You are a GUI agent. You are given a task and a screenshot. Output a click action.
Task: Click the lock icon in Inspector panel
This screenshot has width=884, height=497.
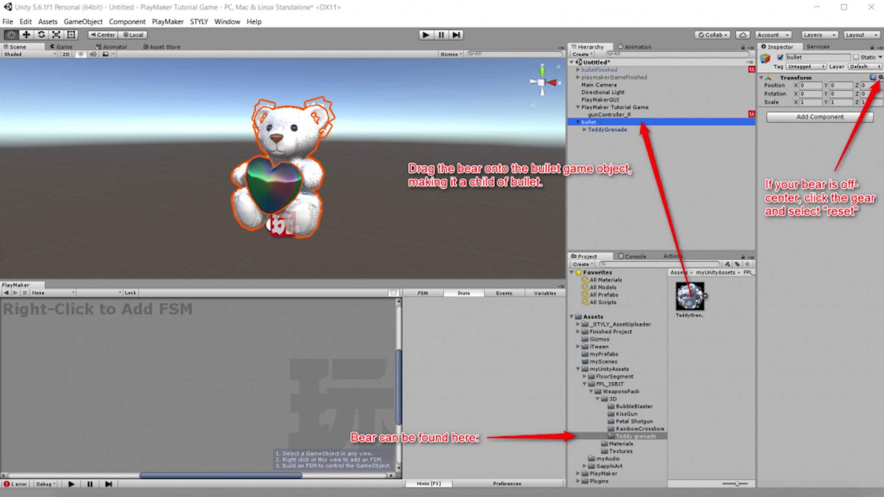point(872,47)
